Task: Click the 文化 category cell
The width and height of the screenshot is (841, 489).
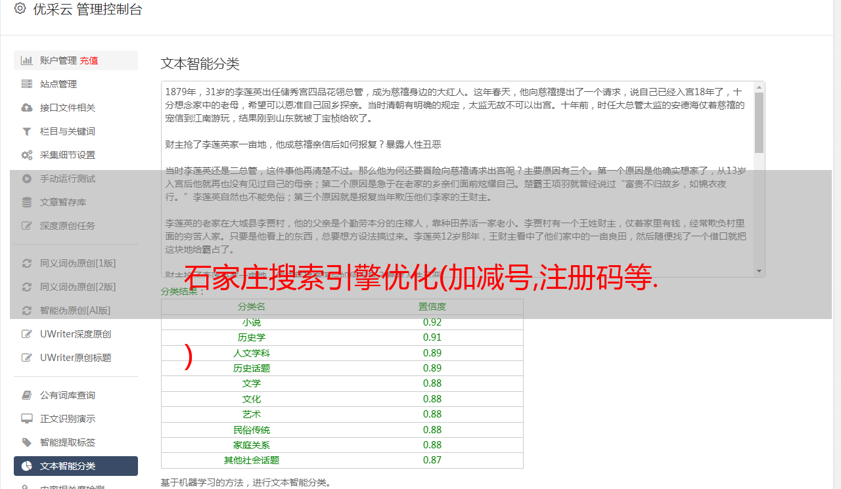Action: point(252,399)
